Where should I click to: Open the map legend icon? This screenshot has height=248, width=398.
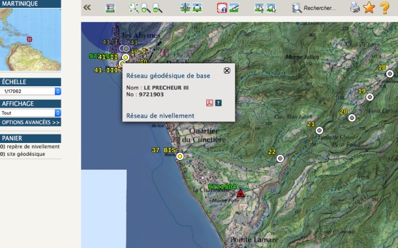point(110,8)
